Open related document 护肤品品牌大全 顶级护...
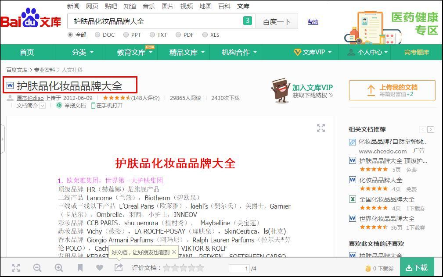The width and height of the screenshot is (443, 277). tap(393, 161)
